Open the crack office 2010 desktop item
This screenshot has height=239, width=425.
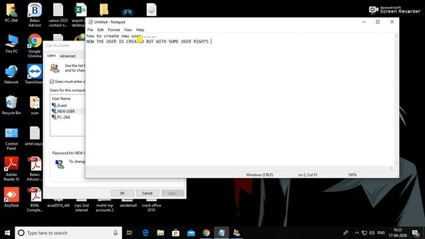[151, 205]
